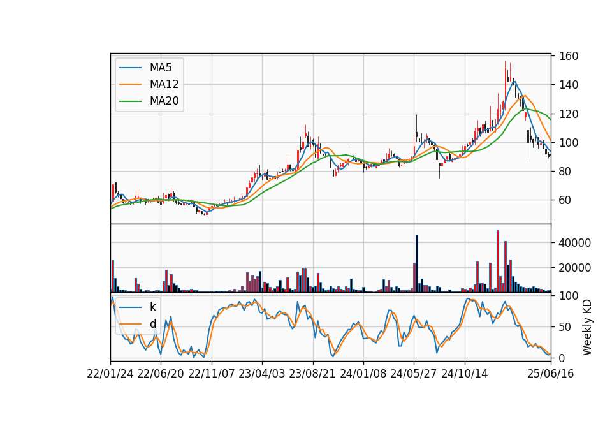Click the 160 price axis label
The image size is (612, 440).
tap(569, 56)
